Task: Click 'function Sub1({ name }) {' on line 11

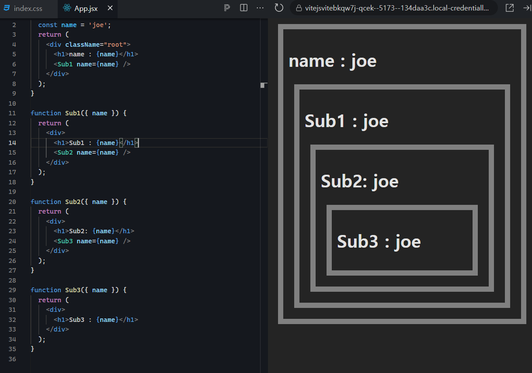Action: click(x=79, y=113)
